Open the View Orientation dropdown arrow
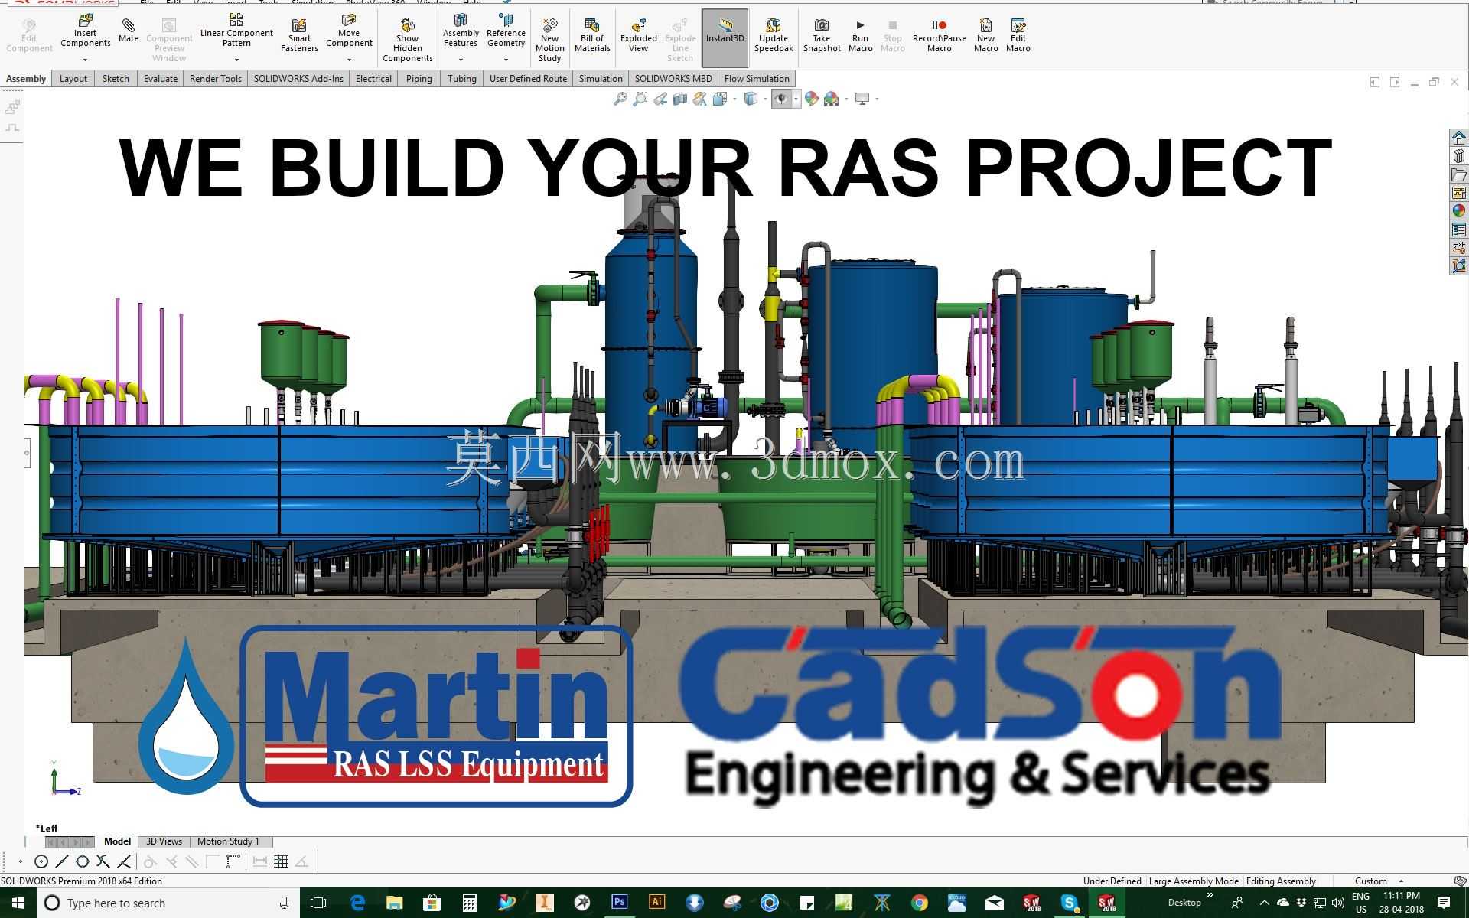This screenshot has width=1469, height=918. (734, 99)
